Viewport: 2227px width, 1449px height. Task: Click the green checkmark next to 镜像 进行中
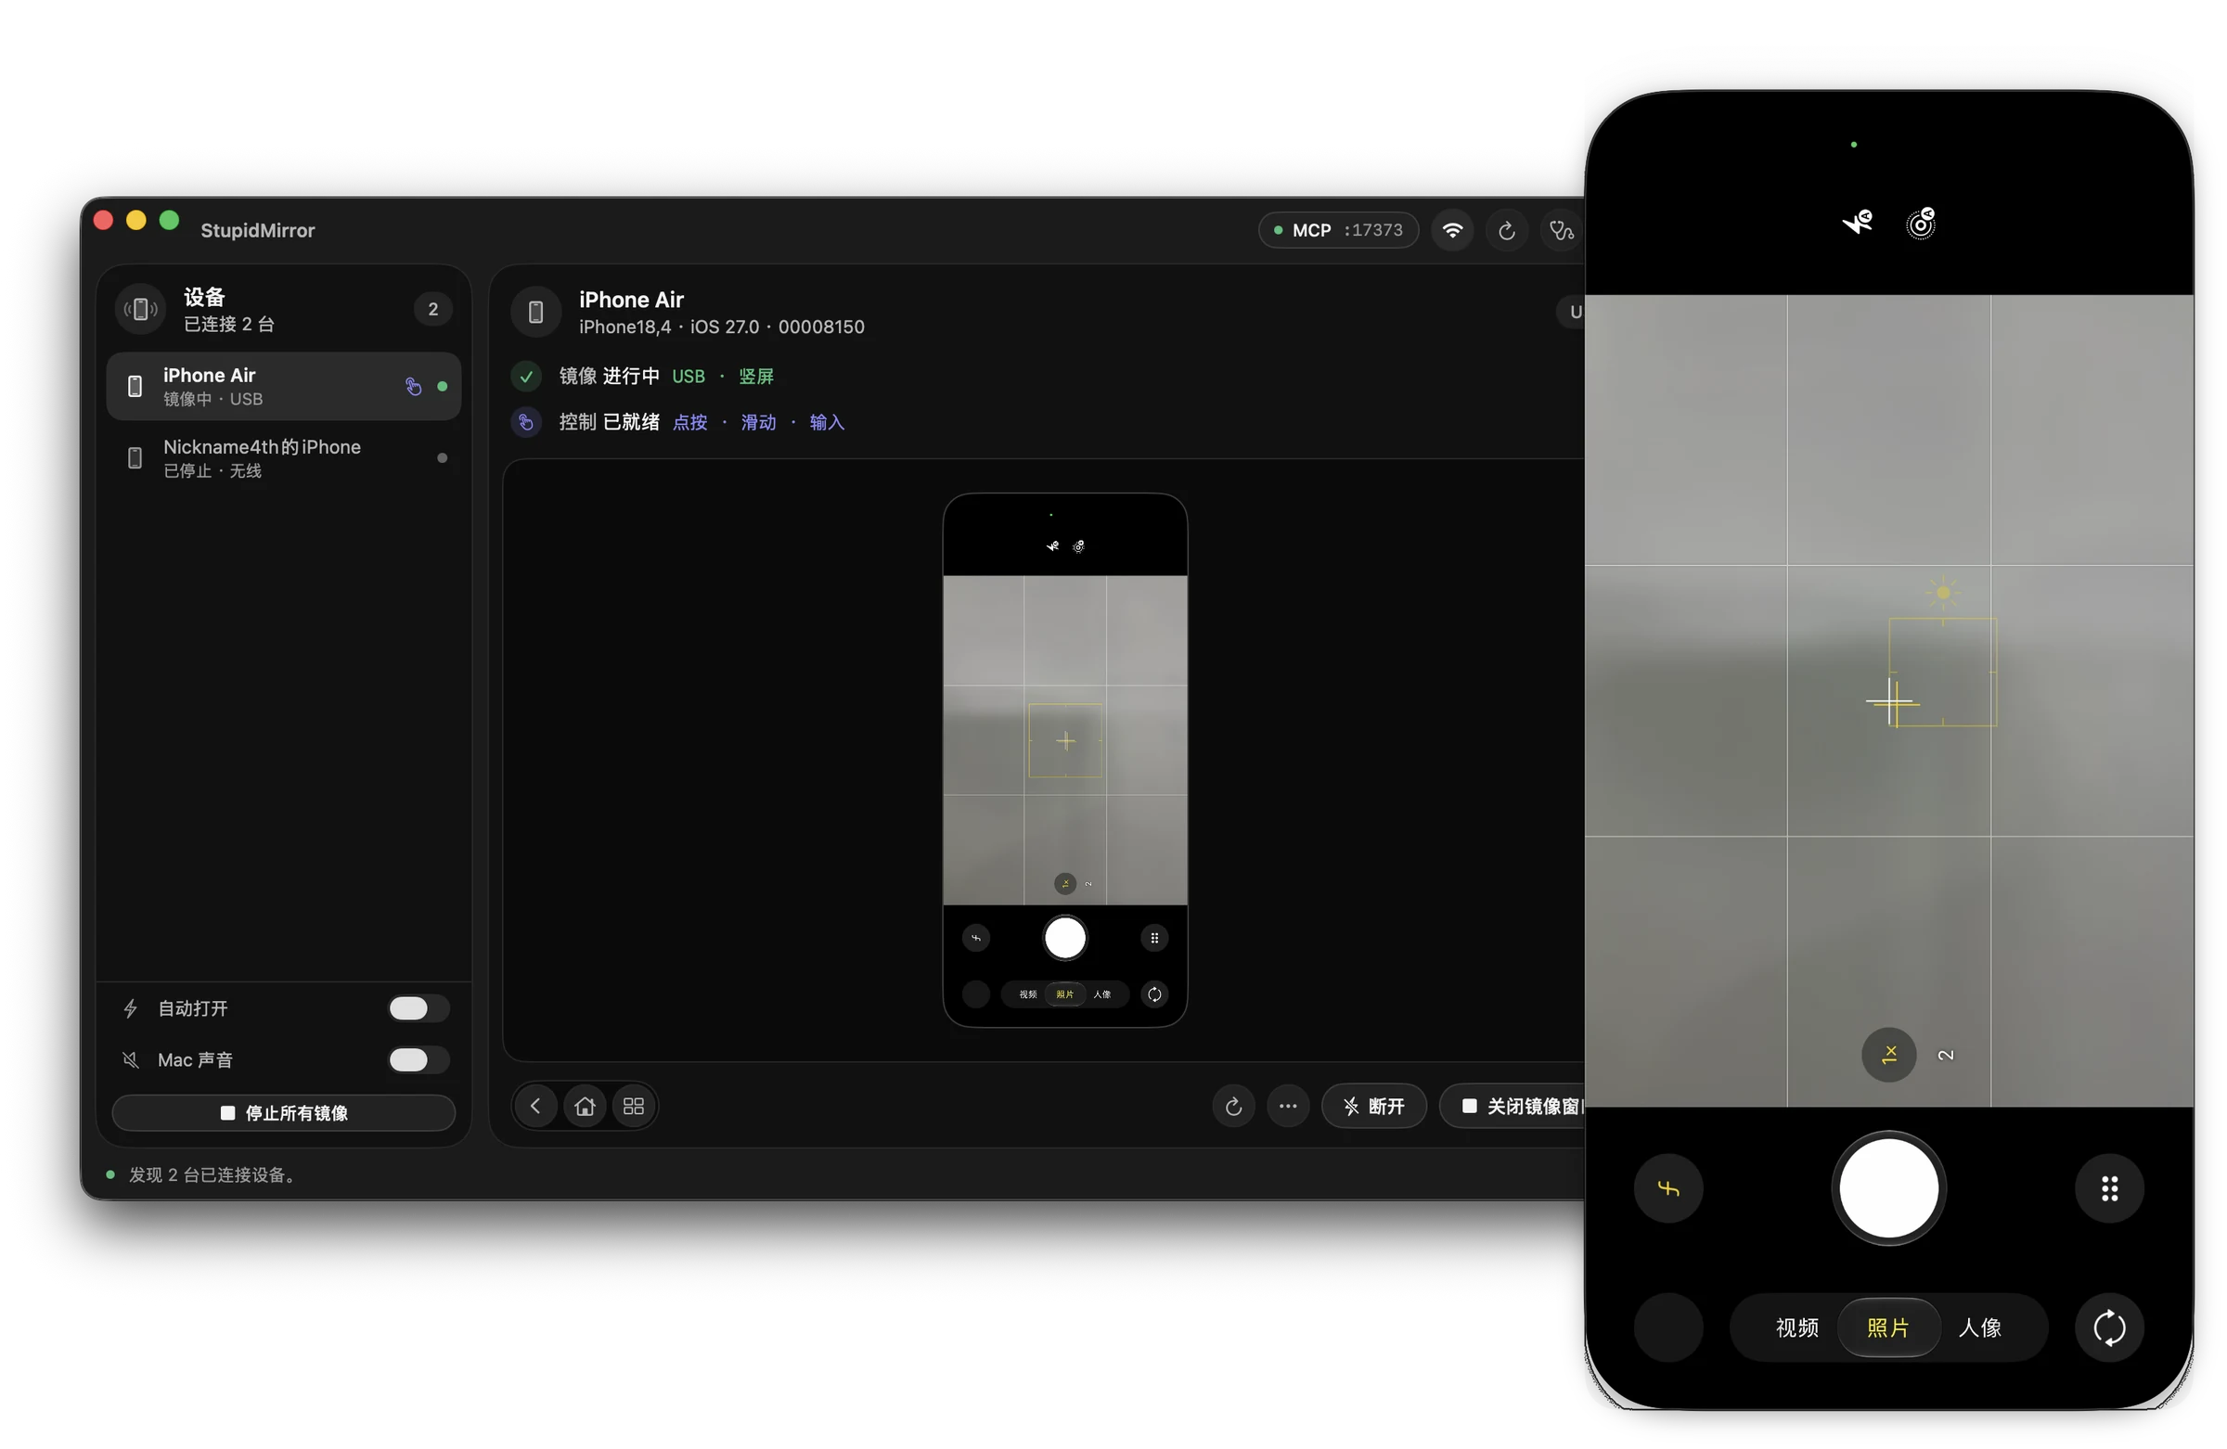point(526,376)
